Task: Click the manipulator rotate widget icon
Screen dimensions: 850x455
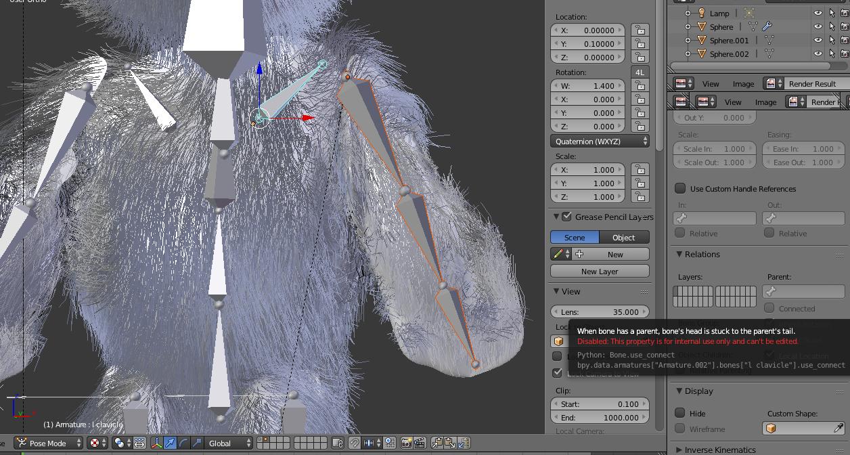Action: point(183,443)
